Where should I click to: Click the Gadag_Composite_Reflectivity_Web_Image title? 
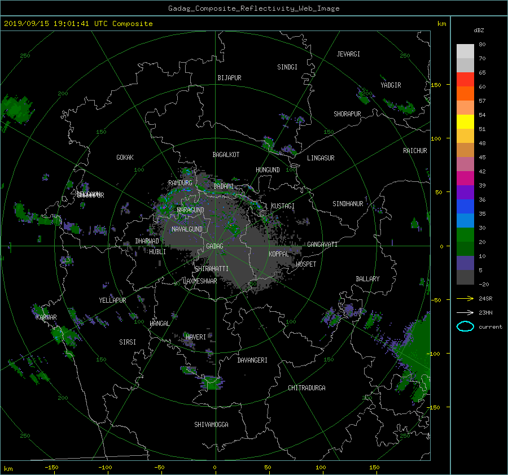(254, 8)
